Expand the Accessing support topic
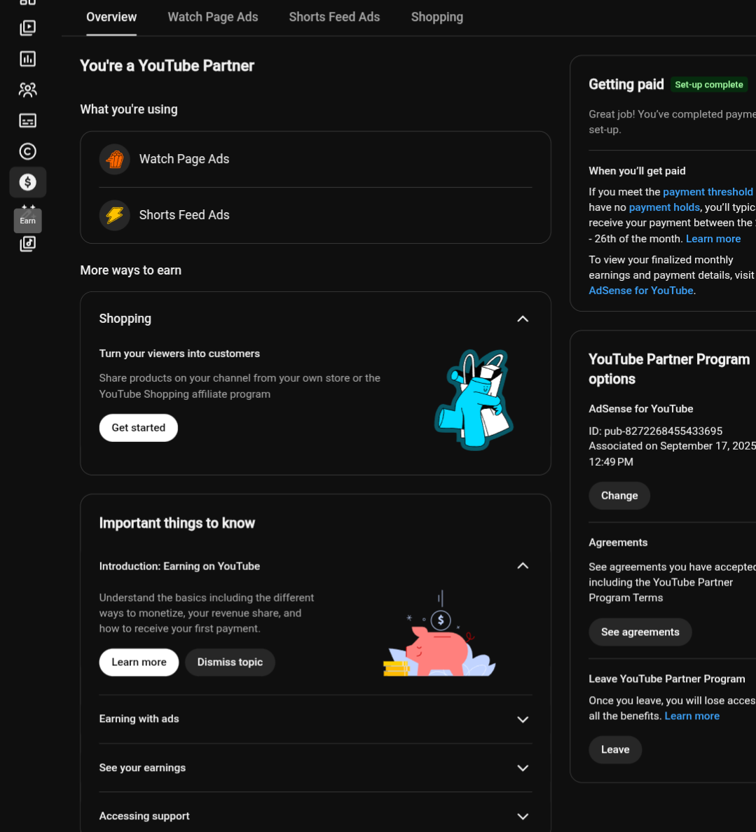756x832 pixels. [x=315, y=816]
